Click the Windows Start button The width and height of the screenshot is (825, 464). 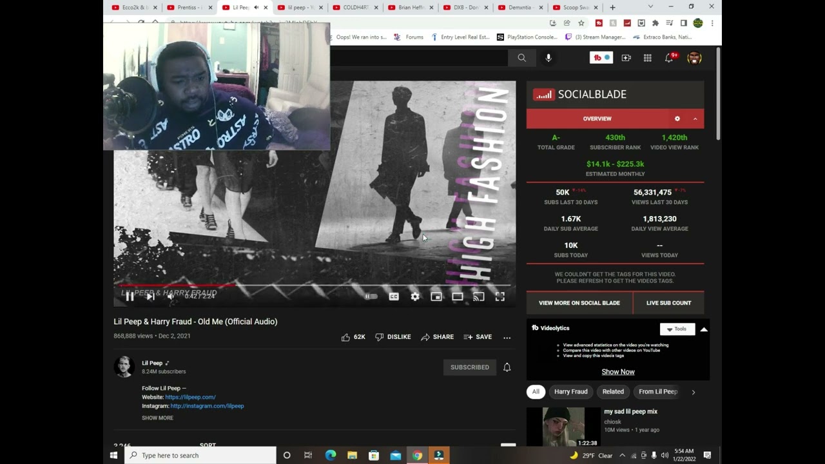[113, 456]
